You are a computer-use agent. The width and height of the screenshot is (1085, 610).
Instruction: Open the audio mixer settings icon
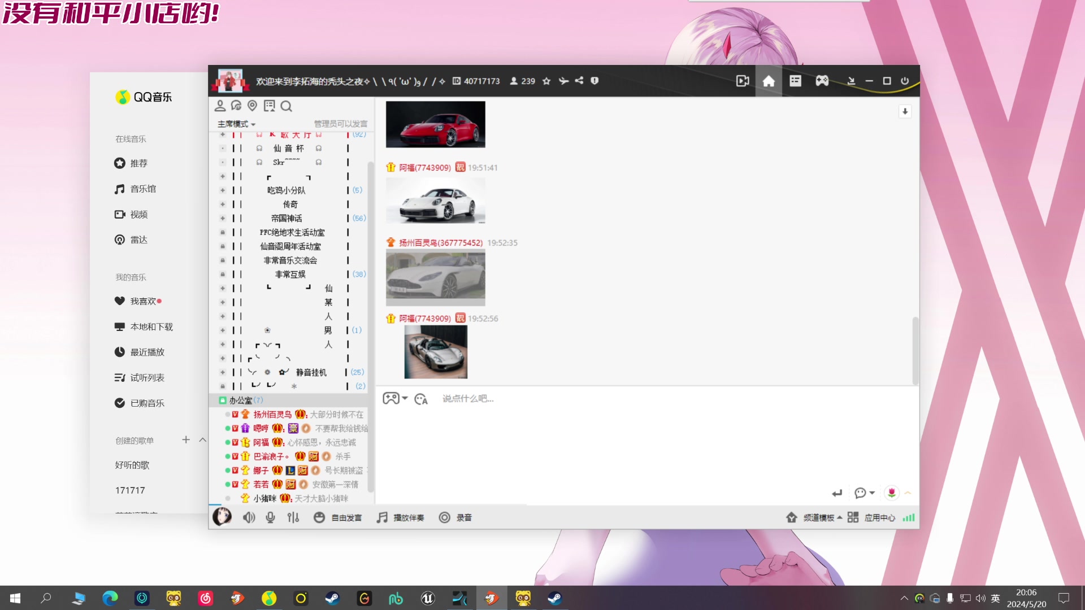[293, 517]
